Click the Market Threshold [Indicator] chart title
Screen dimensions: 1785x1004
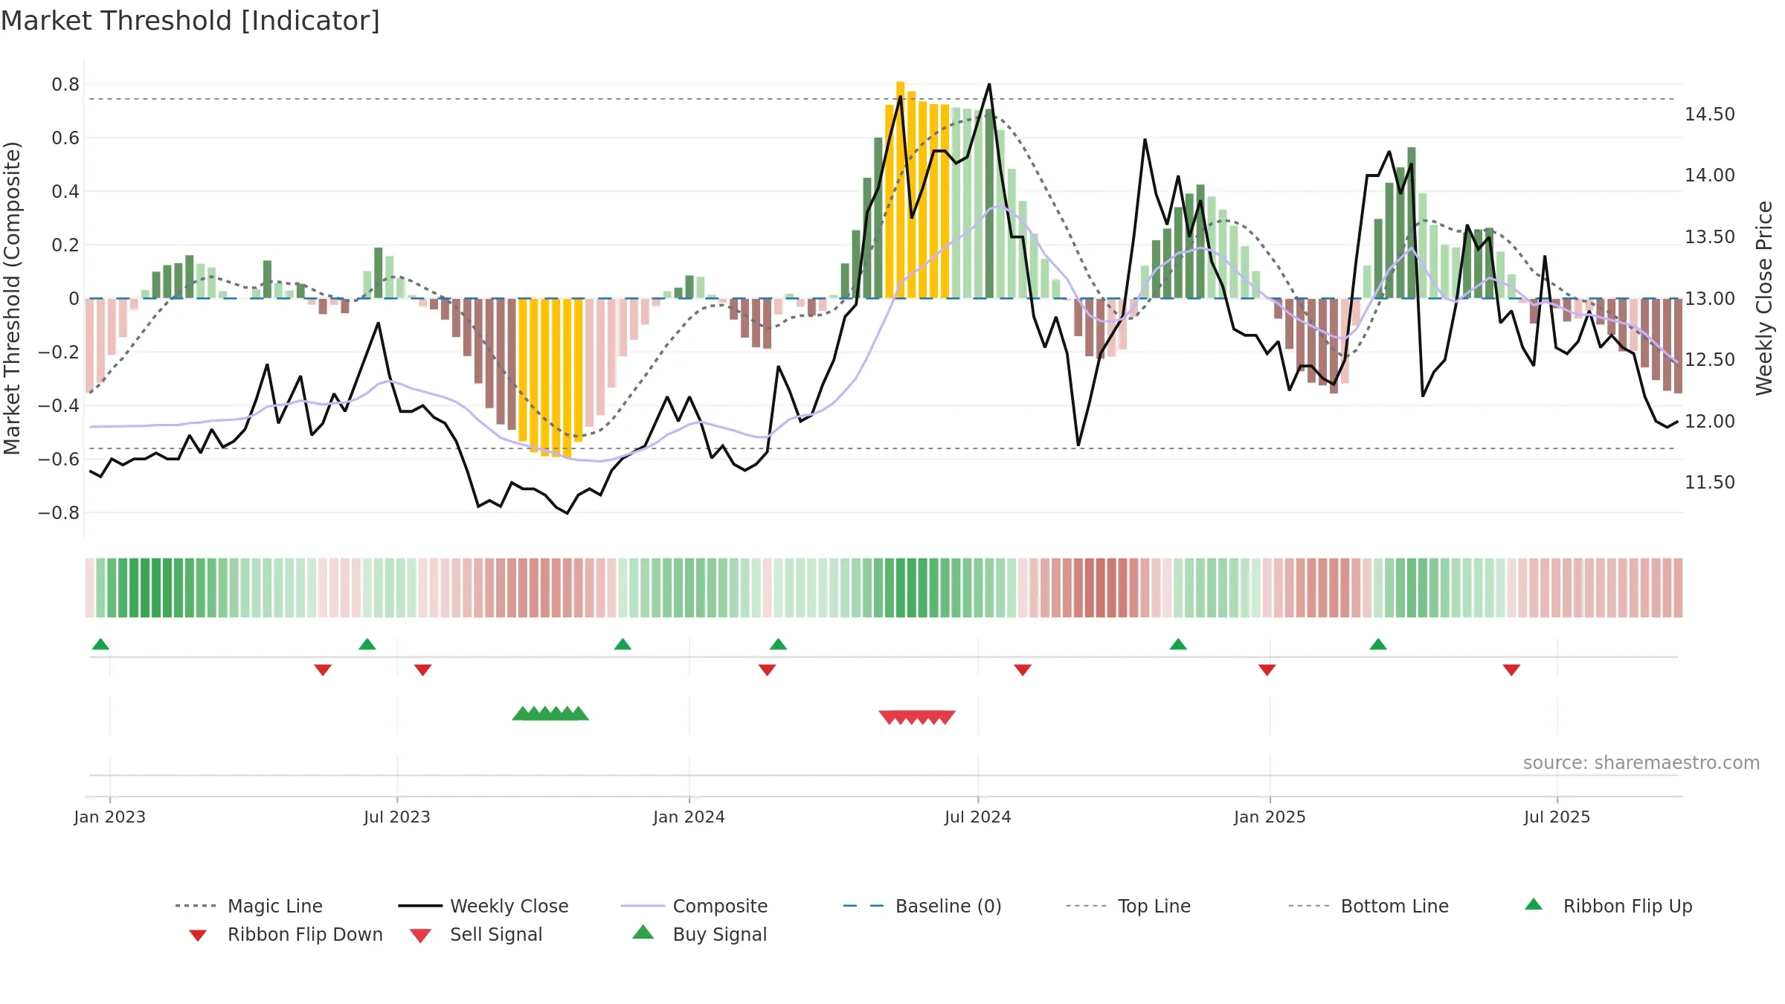click(190, 21)
